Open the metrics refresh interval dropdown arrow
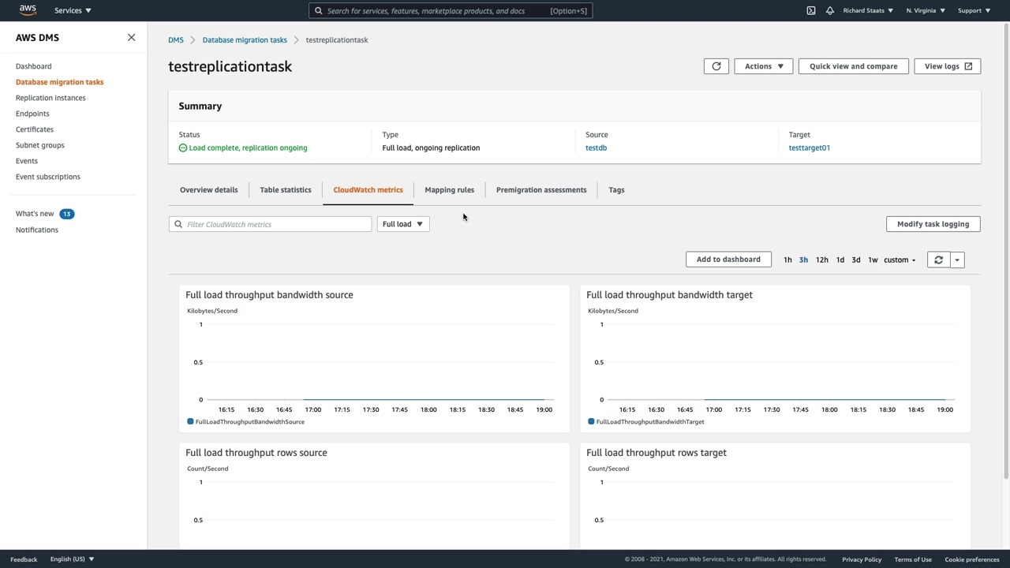Viewport: 1010px width, 568px height. (x=957, y=260)
